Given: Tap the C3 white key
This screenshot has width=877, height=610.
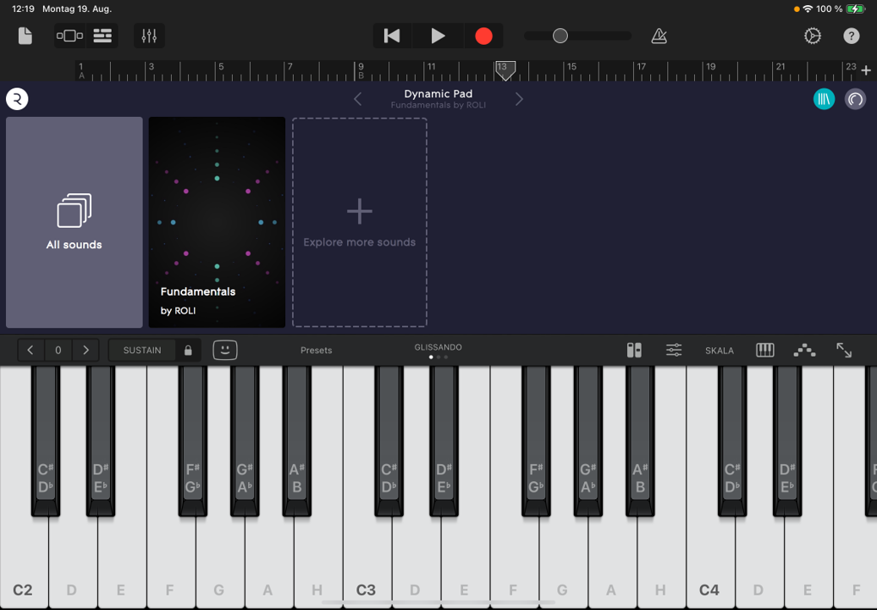Looking at the screenshot, I should coord(367,560).
